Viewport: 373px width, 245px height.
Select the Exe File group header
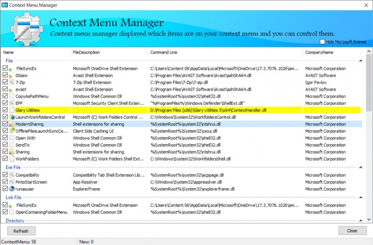click(x=13, y=167)
